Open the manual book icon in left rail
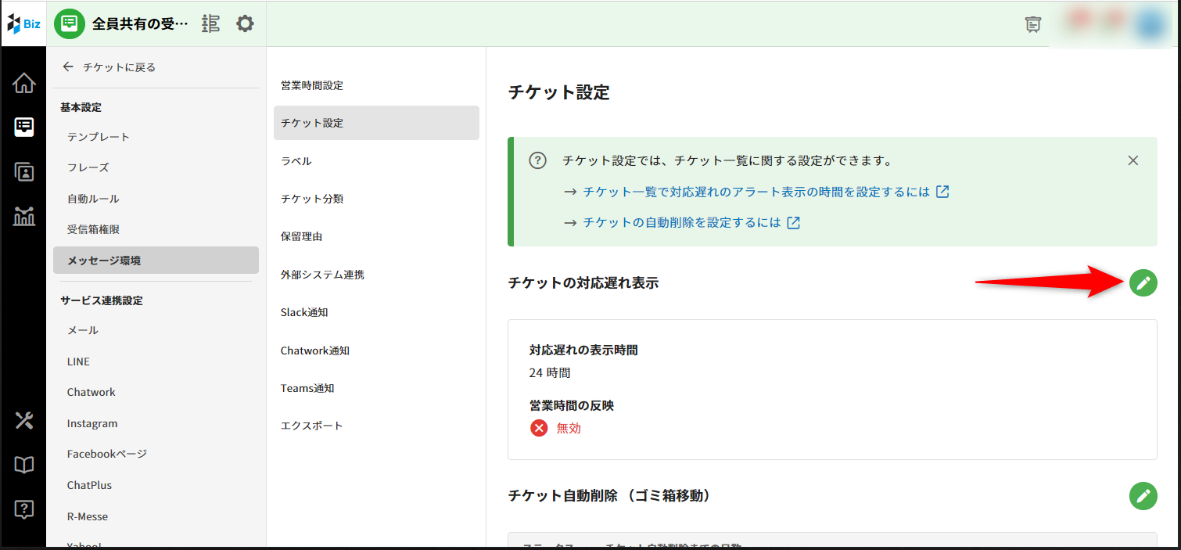This screenshot has width=1181, height=550. [24, 466]
